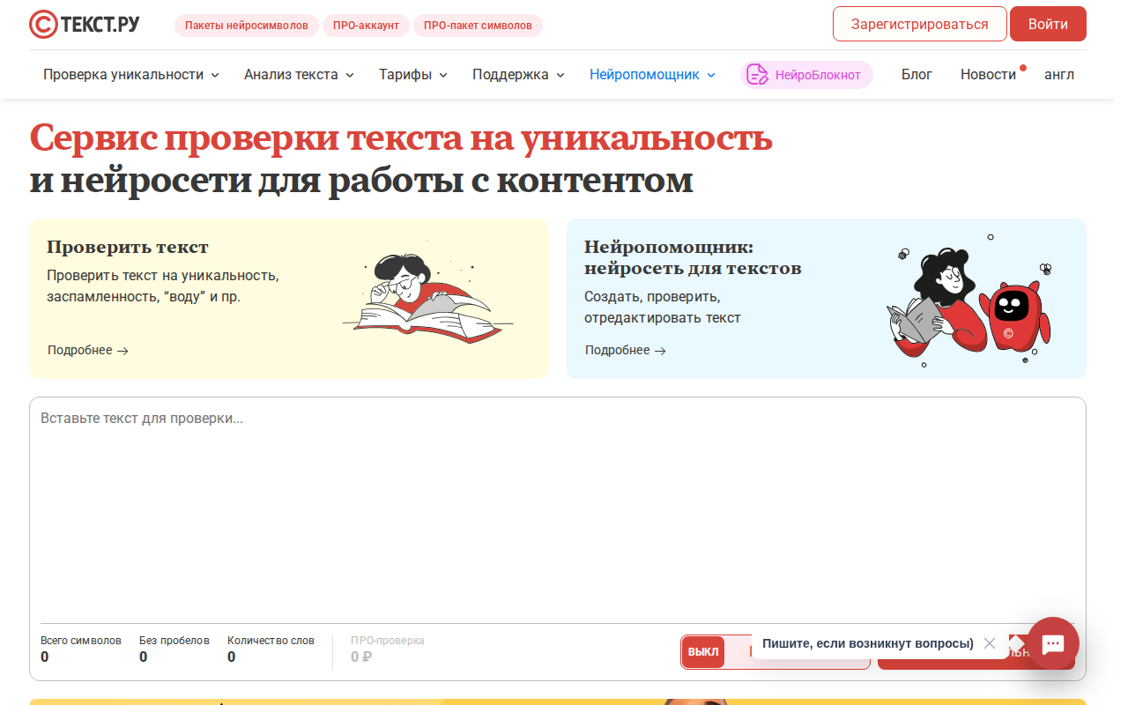The height and width of the screenshot is (705, 1128).
Task: Click the Количество слов counter
Action: tap(271, 649)
